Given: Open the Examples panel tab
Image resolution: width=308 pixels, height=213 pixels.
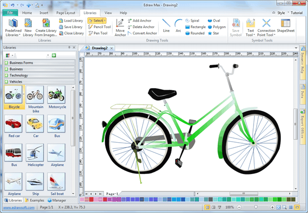Looking at the screenshot, I should coord(34,200).
